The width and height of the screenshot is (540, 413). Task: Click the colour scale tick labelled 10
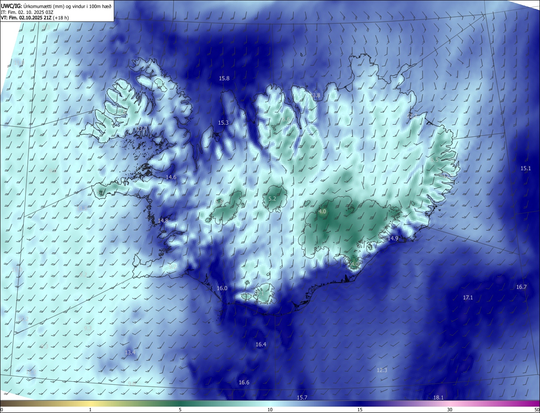tap(270, 410)
